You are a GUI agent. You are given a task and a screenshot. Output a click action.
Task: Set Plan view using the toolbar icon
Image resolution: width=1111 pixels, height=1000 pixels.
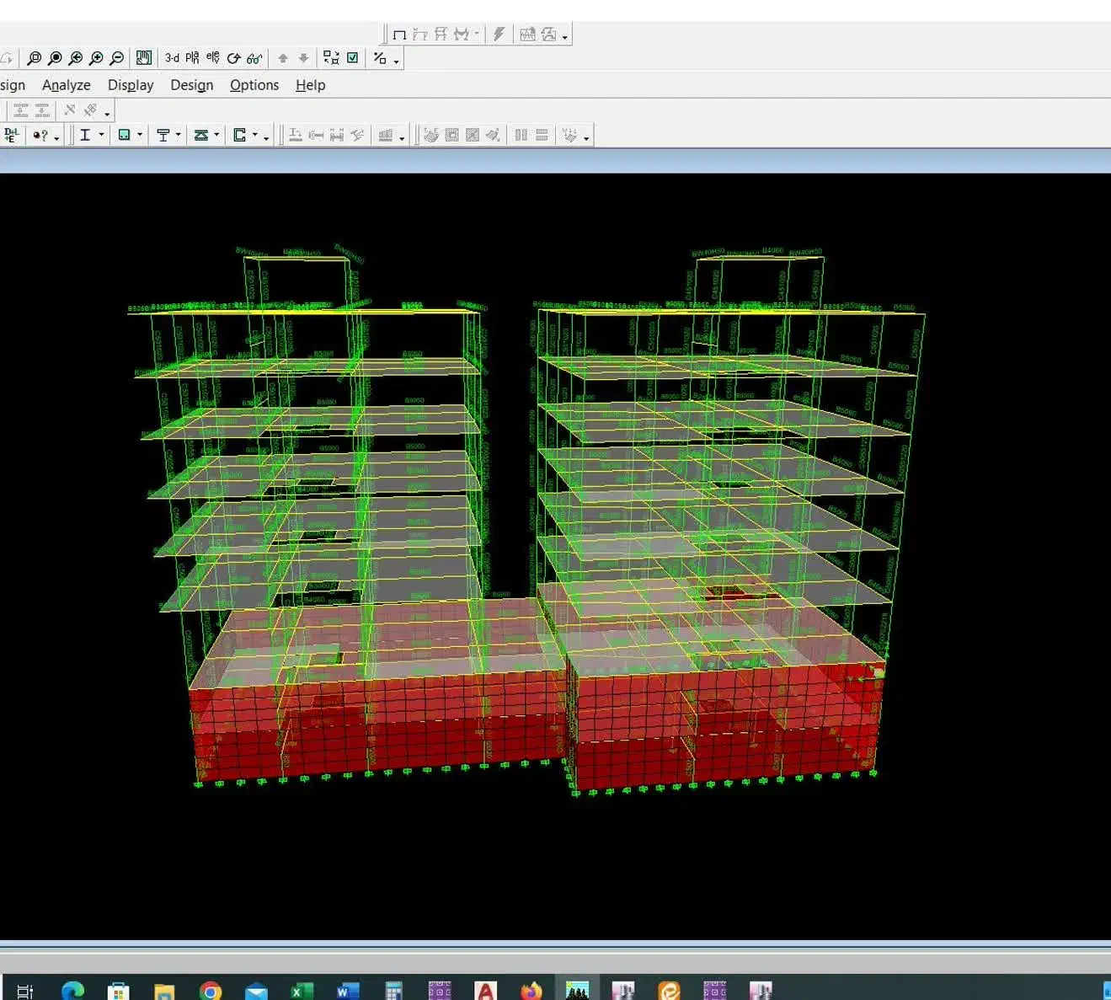(193, 58)
